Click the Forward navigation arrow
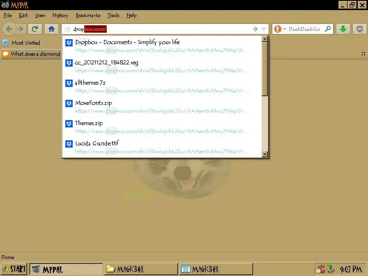 21,29
